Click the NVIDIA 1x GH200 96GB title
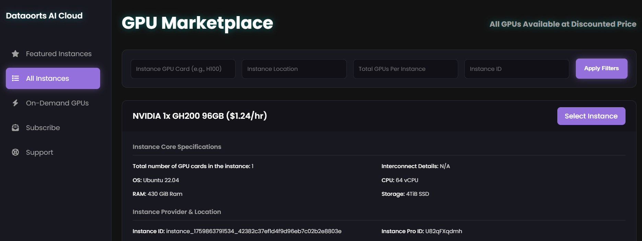The image size is (642, 241). [200, 116]
